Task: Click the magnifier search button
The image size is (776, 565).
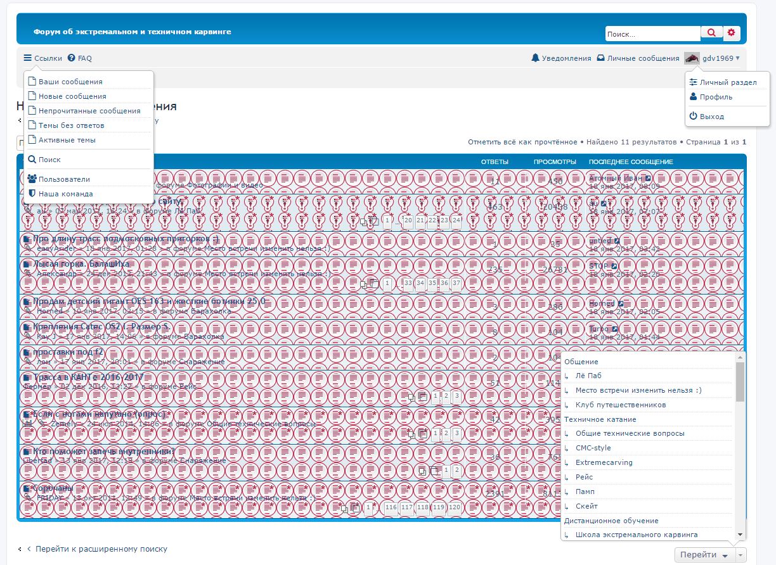Action: 711,34
